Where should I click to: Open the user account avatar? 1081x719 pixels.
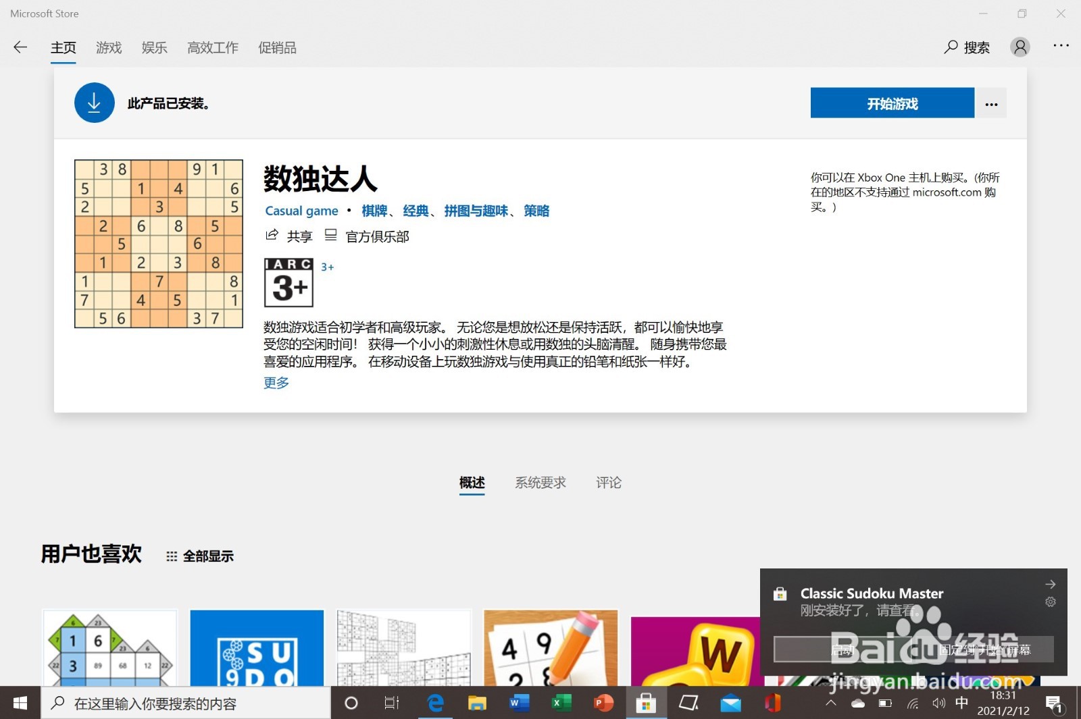[x=1020, y=47]
